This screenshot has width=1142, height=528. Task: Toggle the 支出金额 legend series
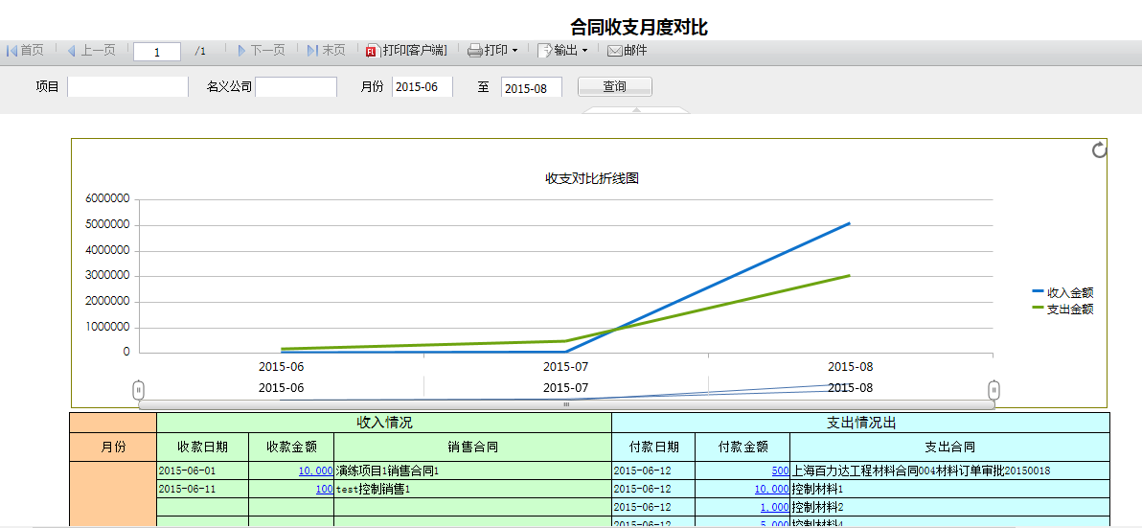[x=1062, y=309]
